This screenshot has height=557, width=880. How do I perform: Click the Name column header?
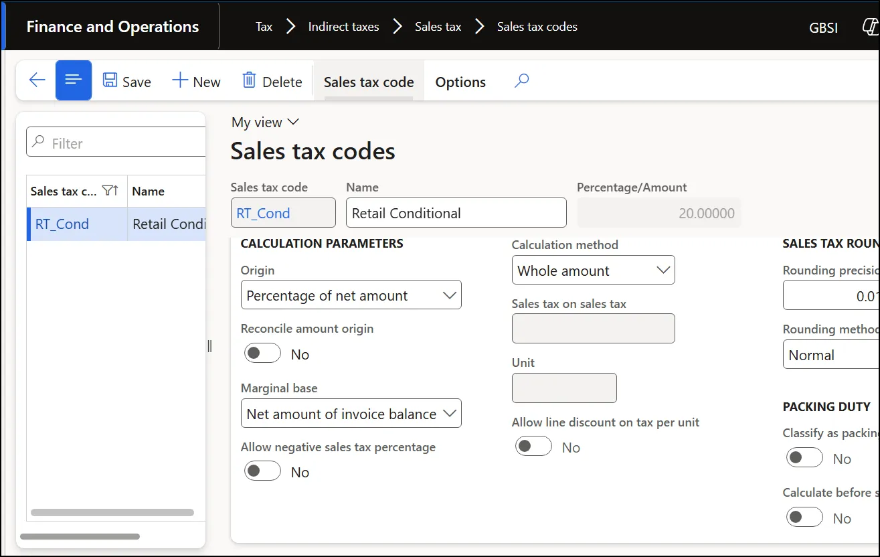(149, 191)
